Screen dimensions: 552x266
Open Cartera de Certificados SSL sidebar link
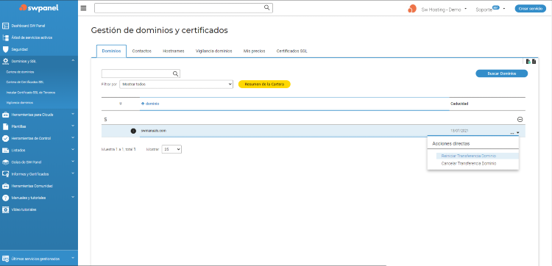(25, 82)
